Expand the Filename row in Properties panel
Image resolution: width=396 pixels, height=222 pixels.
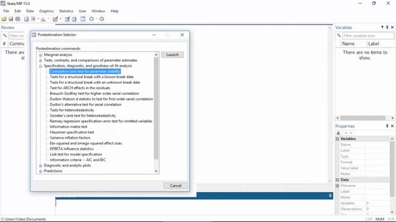pyautogui.click(x=337, y=186)
